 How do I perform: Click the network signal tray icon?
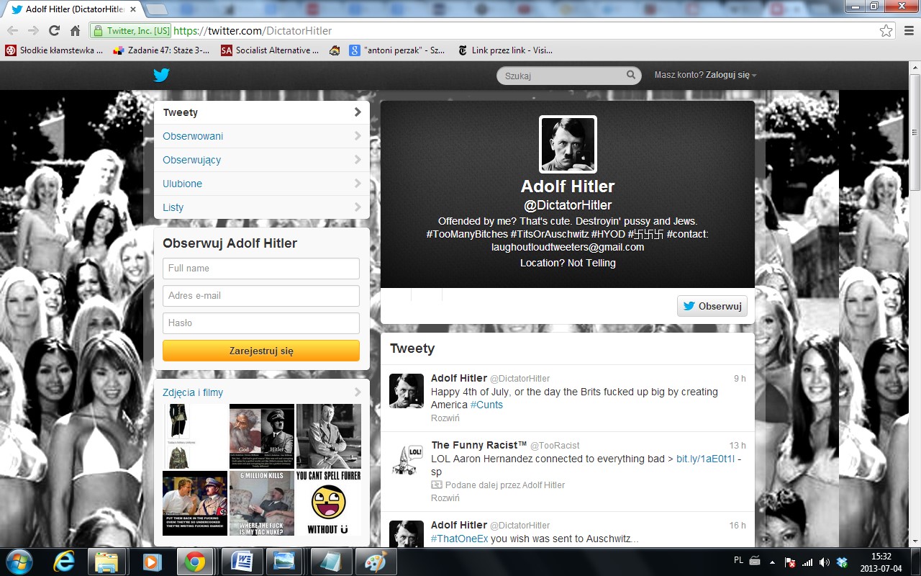807,562
